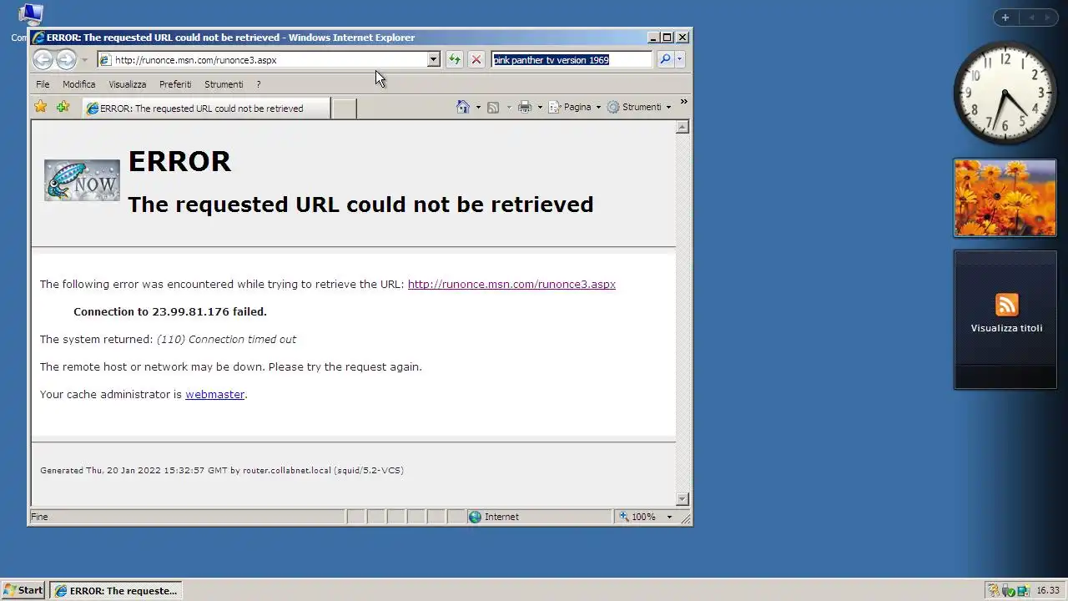Image resolution: width=1068 pixels, height=601 pixels.
Task: Expand the zoom level dropdown arrow
Action: [668, 517]
